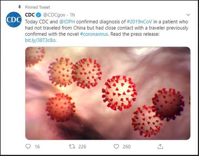Click the pin icon beside Pinned Tweet
The width and height of the screenshot is (199, 156).
(19, 7)
